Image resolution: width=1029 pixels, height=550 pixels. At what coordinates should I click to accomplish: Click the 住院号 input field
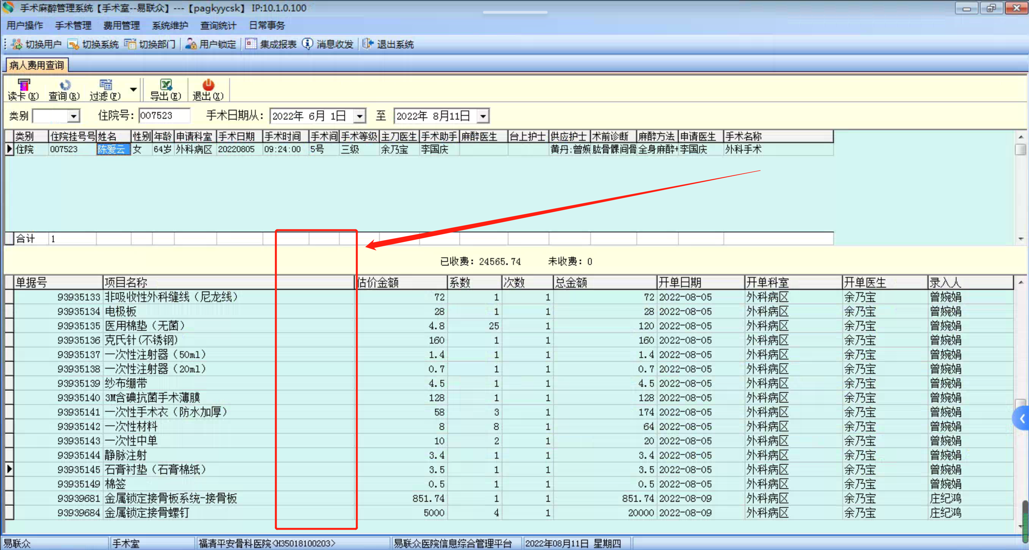[164, 116]
